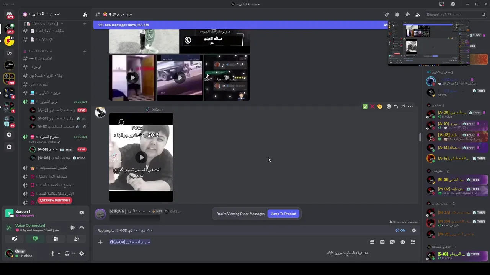Toggle the member list icon
The image size is (490, 275).
[418, 15]
